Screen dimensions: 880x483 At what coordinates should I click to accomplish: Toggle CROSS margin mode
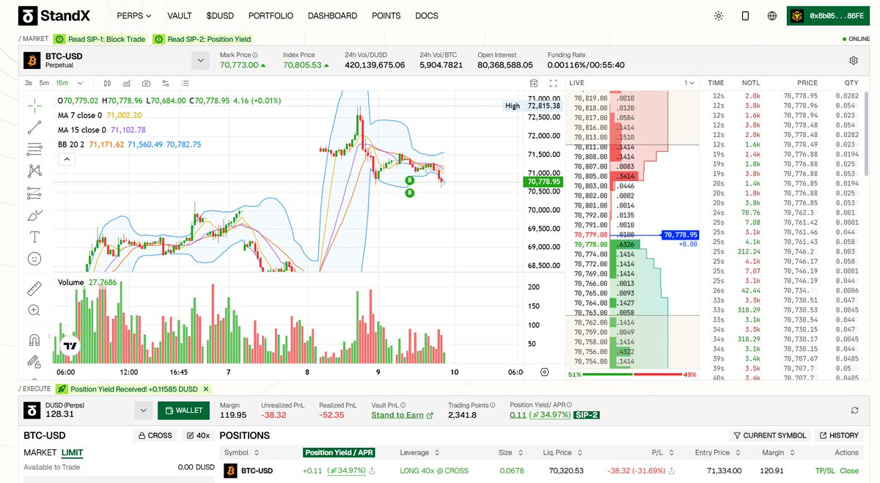[x=155, y=435]
